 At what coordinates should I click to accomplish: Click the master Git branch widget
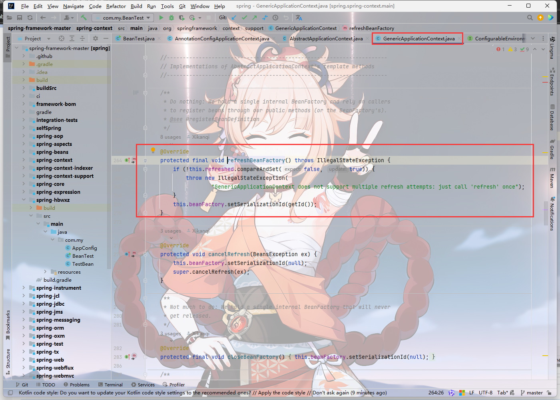tap(532, 393)
